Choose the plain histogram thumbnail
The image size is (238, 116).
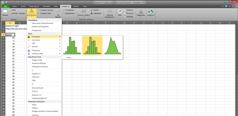[72, 46]
